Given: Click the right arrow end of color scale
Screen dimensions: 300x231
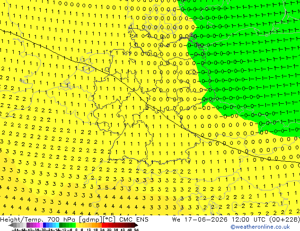Looking at the screenshot, I should coord(136,225).
